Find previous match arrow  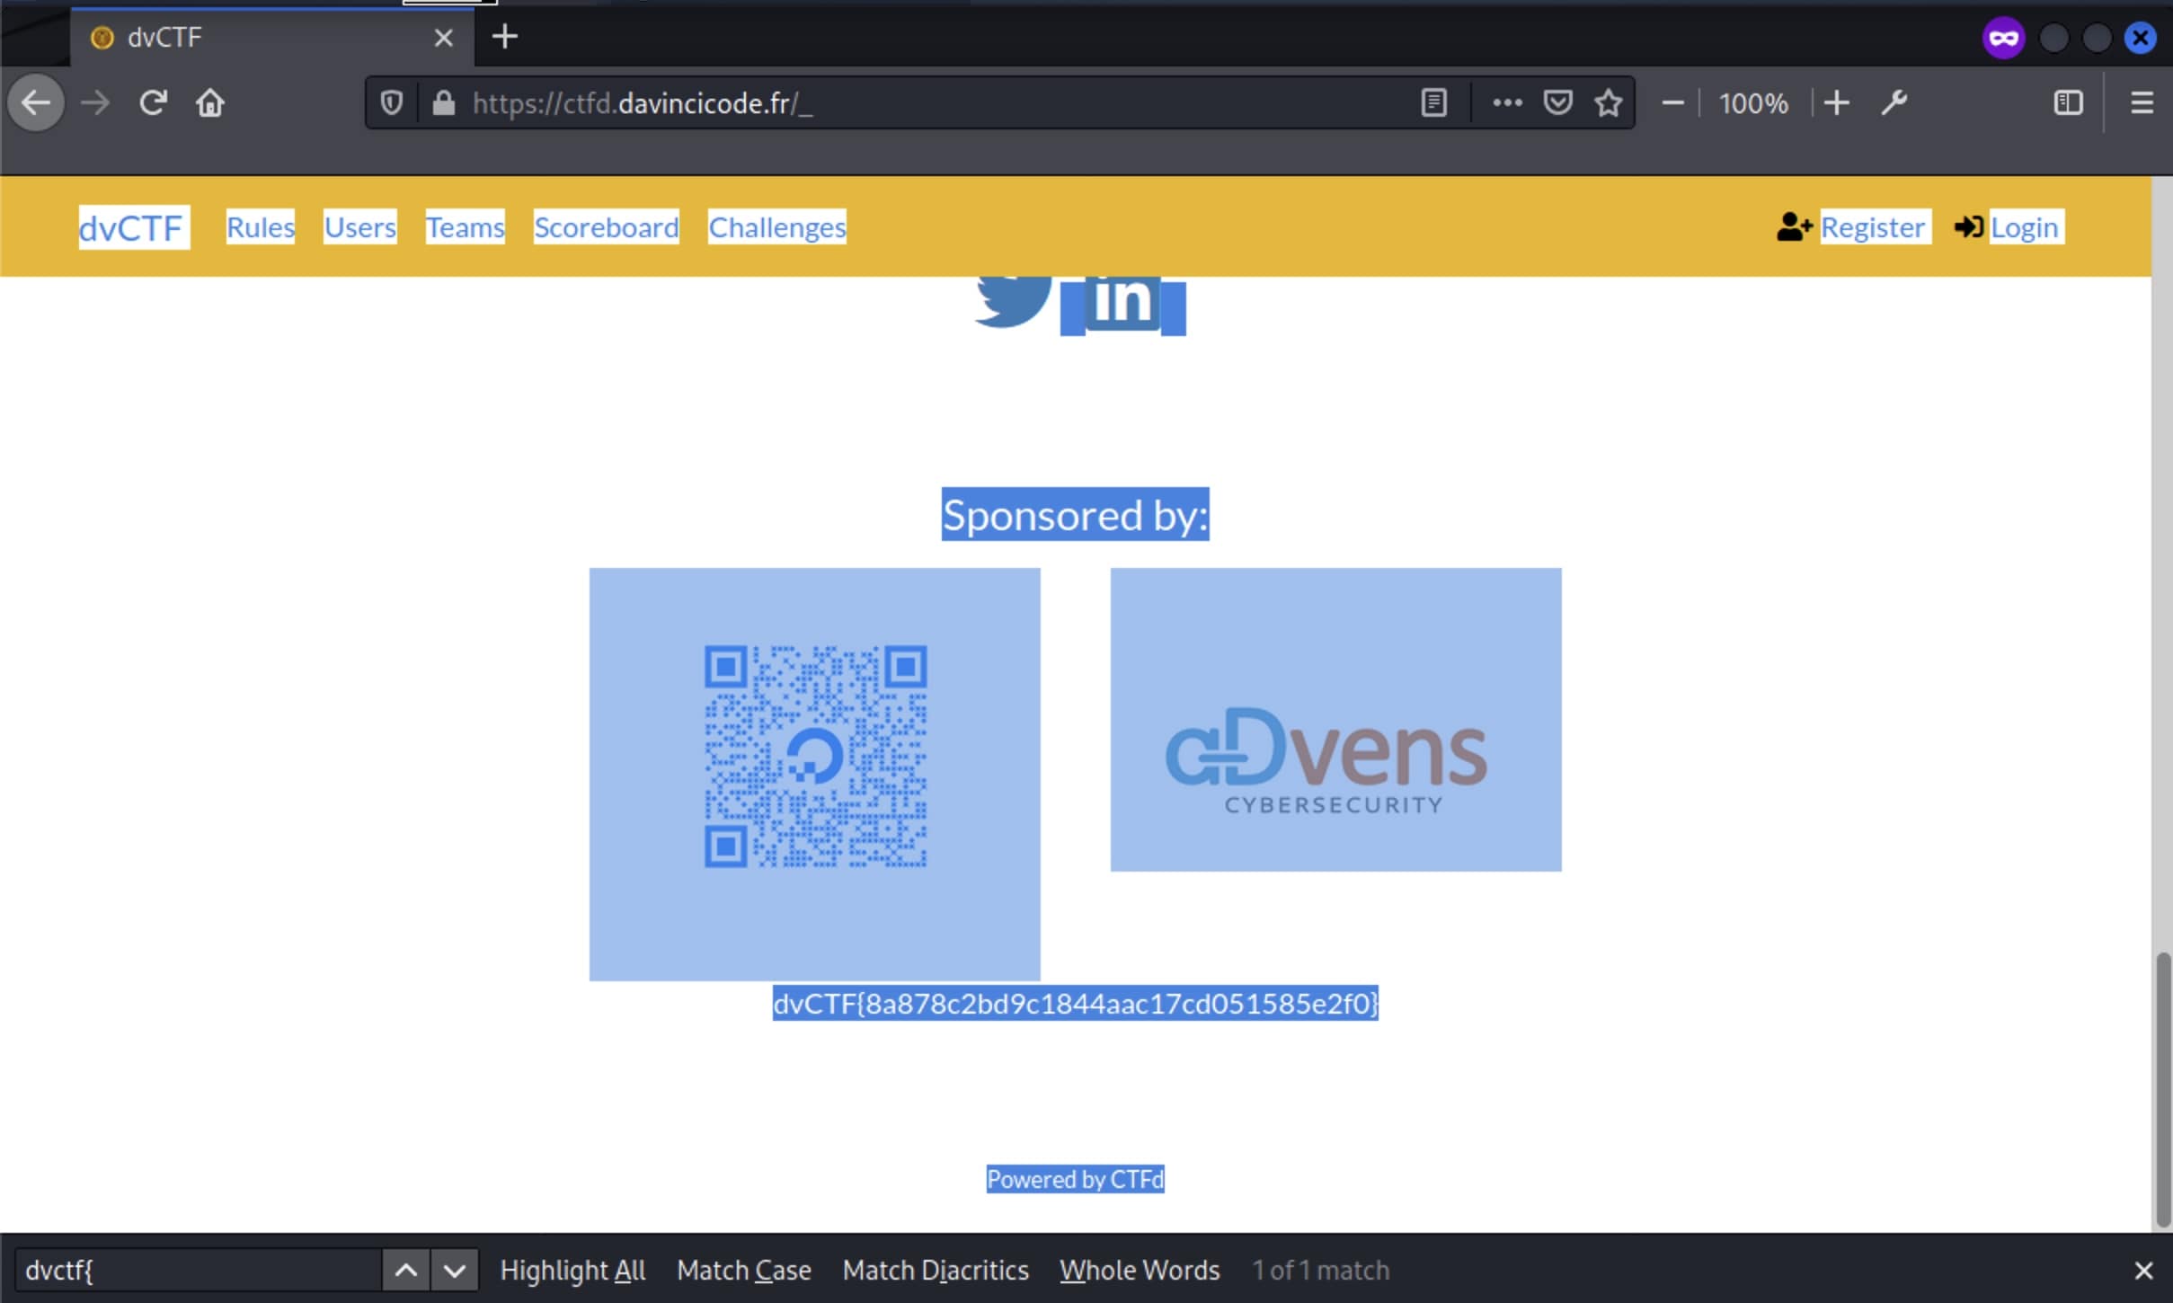tap(406, 1270)
